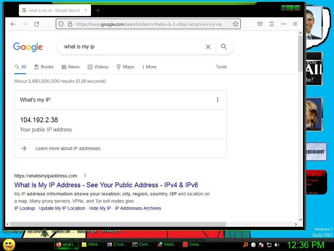
Task: Open IP Addresses Archives sitelink
Action: (x=138, y=208)
